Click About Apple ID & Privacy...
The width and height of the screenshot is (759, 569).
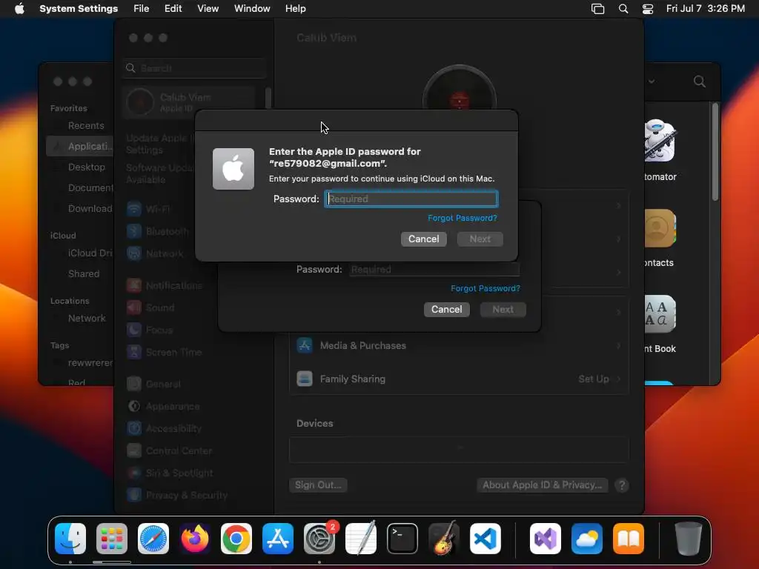tap(543, 485)
